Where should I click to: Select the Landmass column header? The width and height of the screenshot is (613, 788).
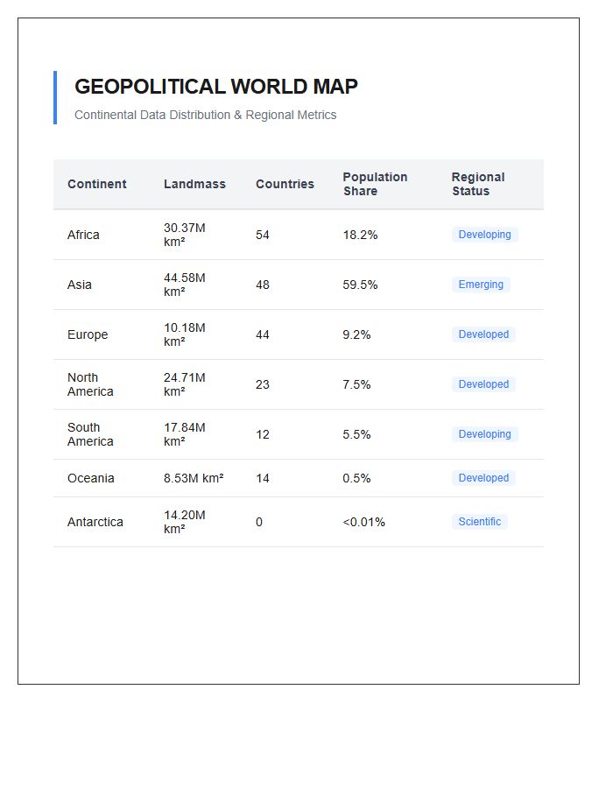[194, 184]
